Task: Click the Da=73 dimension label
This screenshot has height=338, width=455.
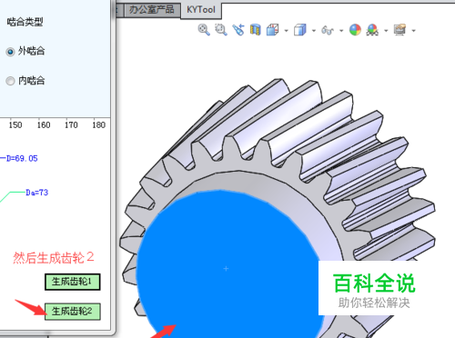Action: [37, 193]
